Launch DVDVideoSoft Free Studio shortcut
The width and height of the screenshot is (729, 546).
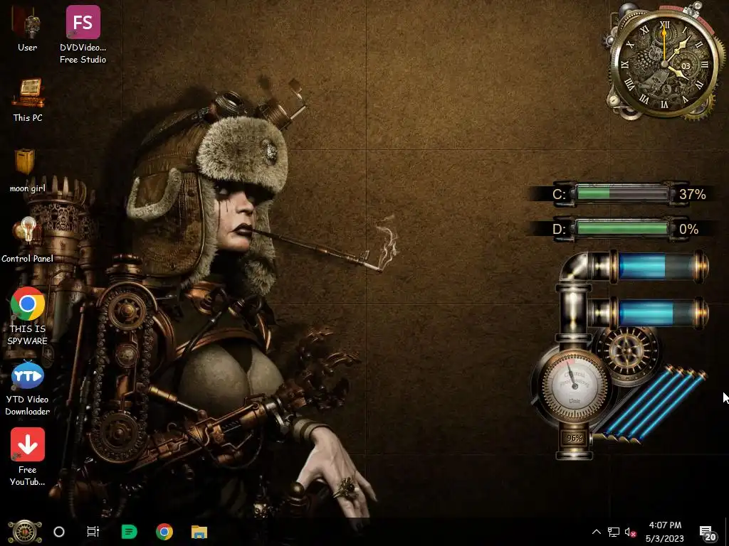click(x=83, y=33)
